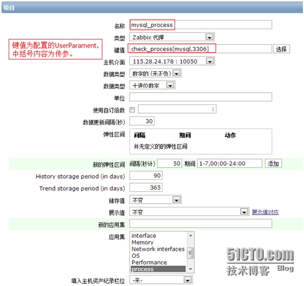Viewport: 304px width, 286px height.
Task: Click the up arrow of 应用集 list scrollbar
Action: point(190,236)
